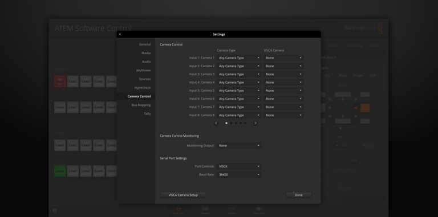Open VISCA Camera dropdown for Input 4
The image size is (438, 217).
coord(283,83)
